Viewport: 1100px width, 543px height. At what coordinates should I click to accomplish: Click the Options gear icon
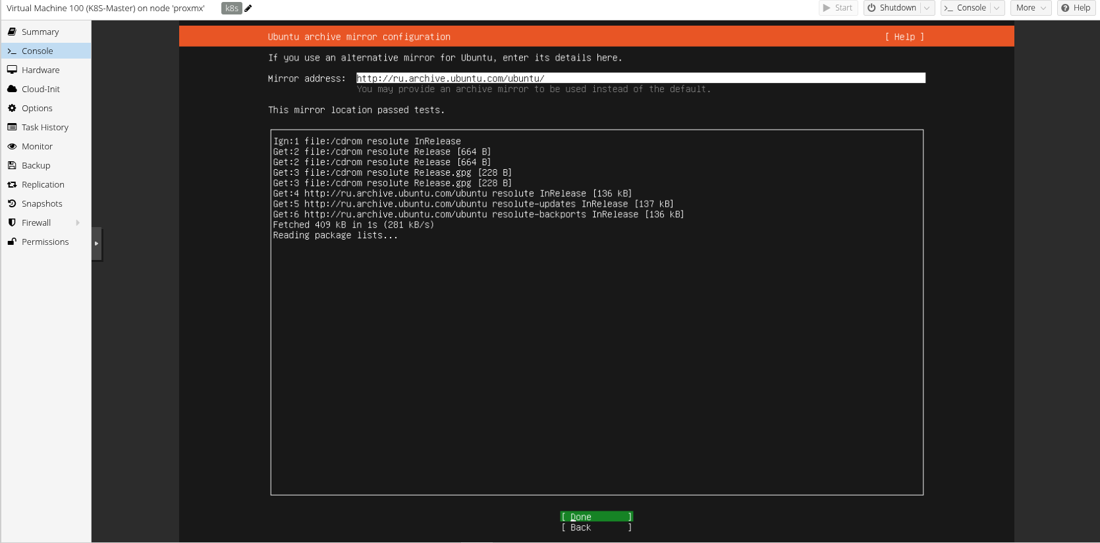click(12, 108)
